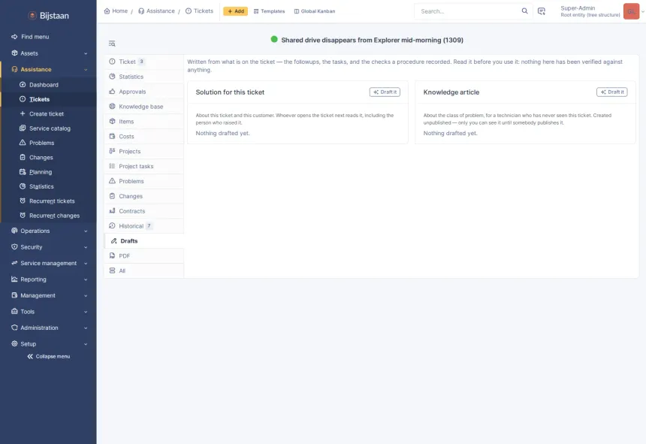Click into the Search input field
646x444 pixels.
(x=469, y=11)
